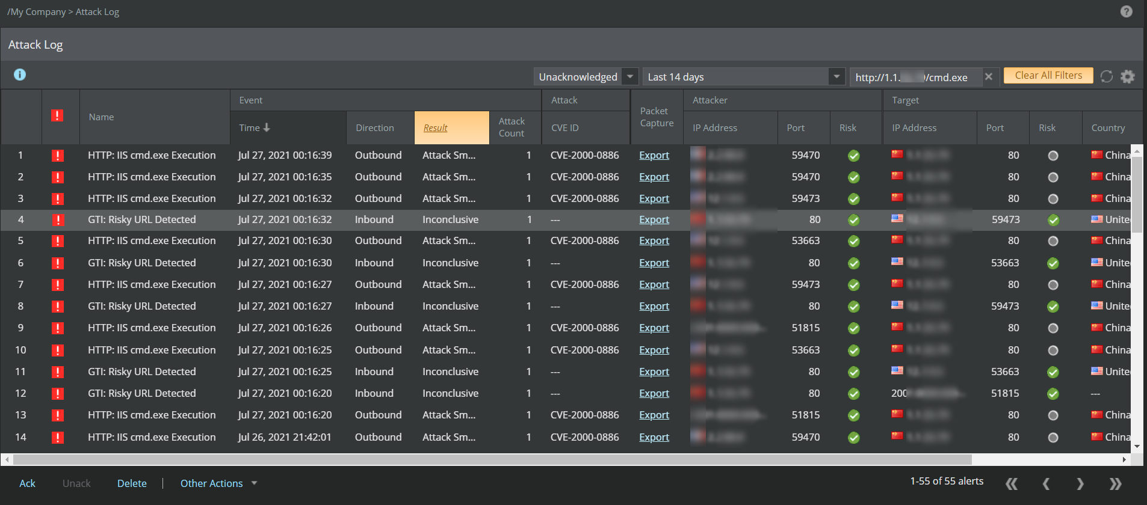This screenshot has height=505, width=1147.
Task: Clear the cmd.exe search filter
Action: click(x=988, y=76)
